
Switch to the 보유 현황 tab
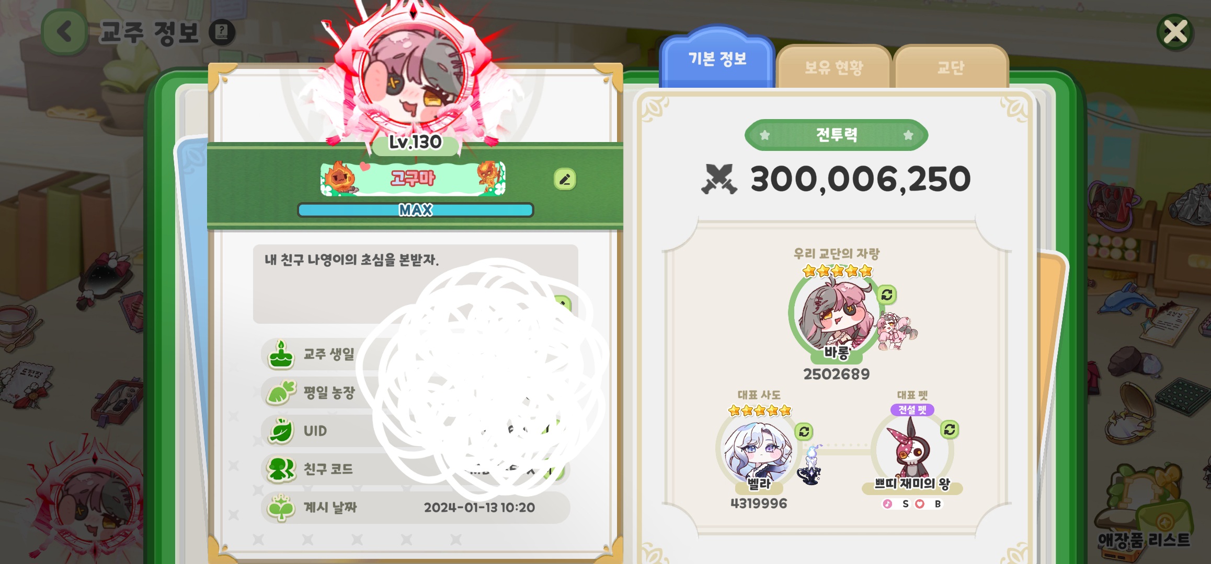click(834, 67)
